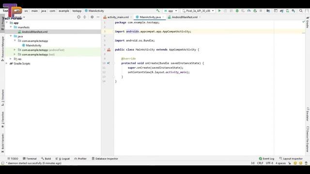This screenshot has width=310, height=174.
Task: Open the Project view selector dropdown arrow
Action: point(24,17)
